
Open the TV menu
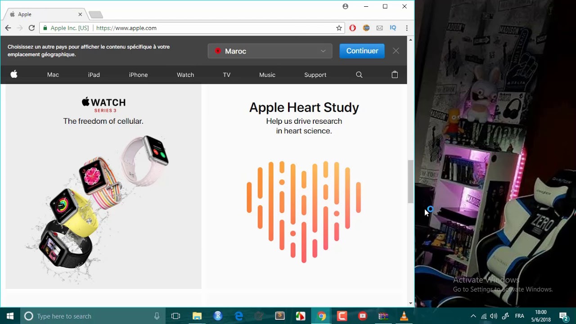[227, 75]
